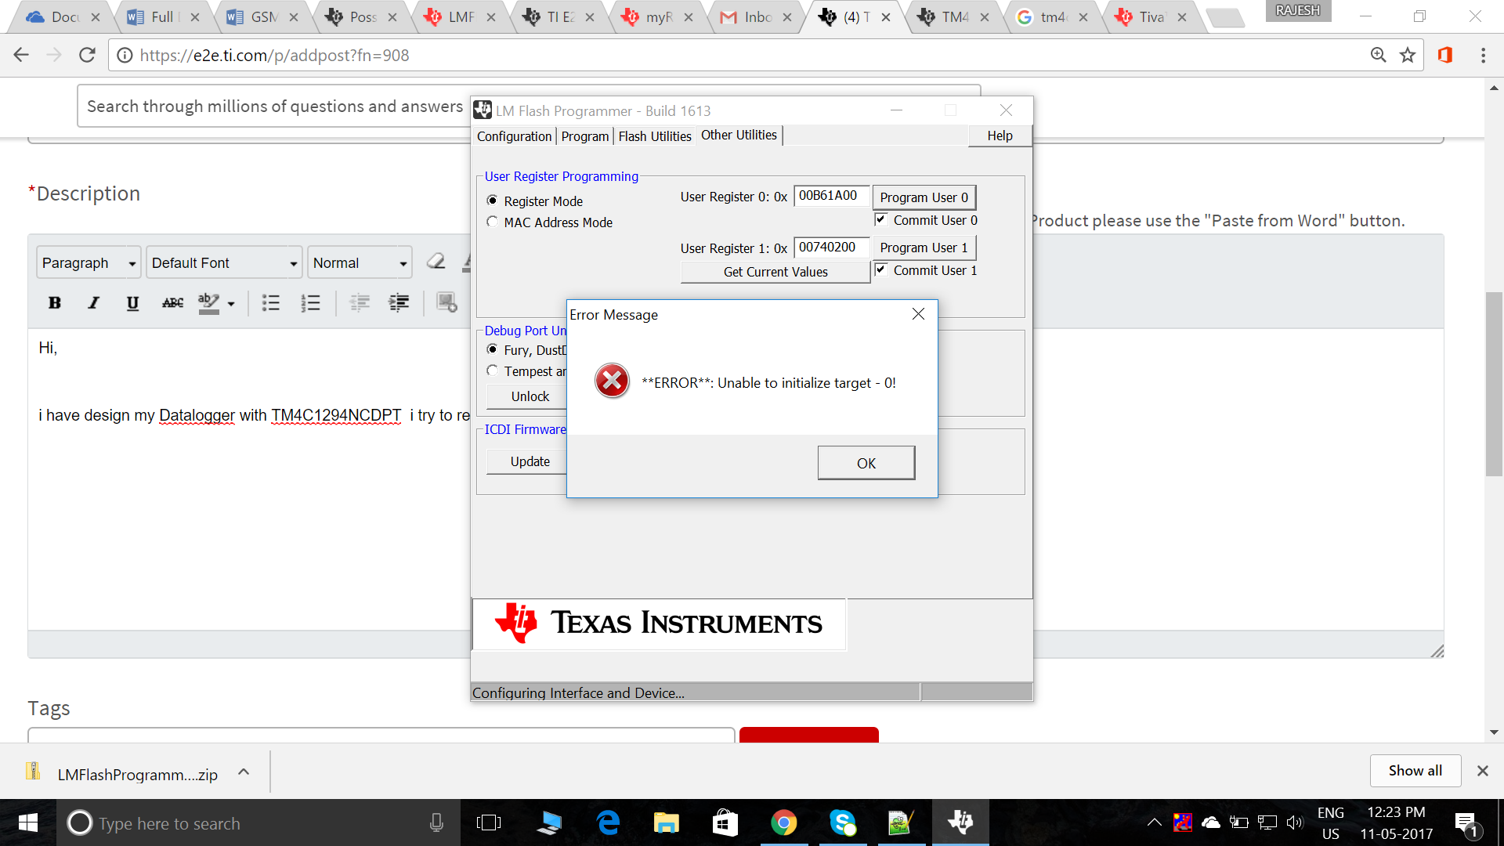This screenshot has height=846, width=1504.
Task: Select MAC Address Mode radio button
Action: coord(492,222)
